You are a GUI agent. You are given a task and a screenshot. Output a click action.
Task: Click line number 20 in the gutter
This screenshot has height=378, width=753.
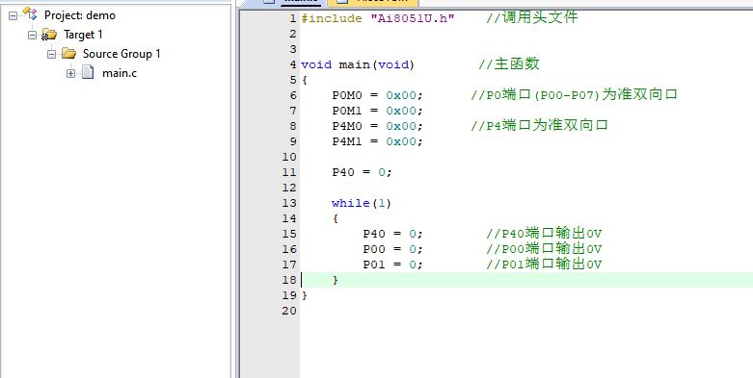click(x=289, y=311)
